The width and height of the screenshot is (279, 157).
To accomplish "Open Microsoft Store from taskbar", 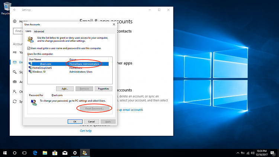I will tap(55, 153).
